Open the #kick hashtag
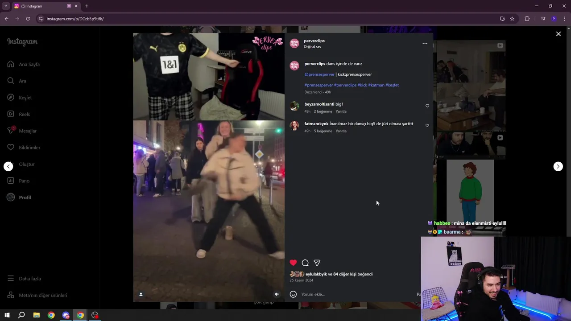Image resolution: width=571 pixels, height=321 pixels. [x=362, y=85]
